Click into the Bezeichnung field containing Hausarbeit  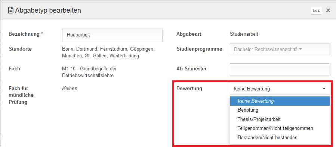pos(112,35)
